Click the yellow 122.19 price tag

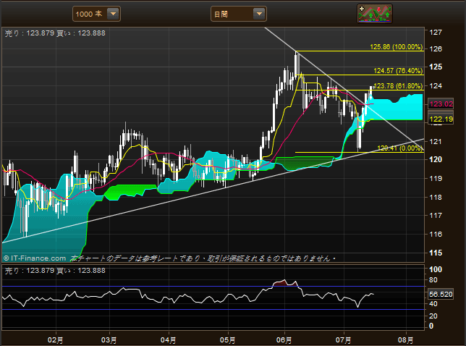pos(441,119)
